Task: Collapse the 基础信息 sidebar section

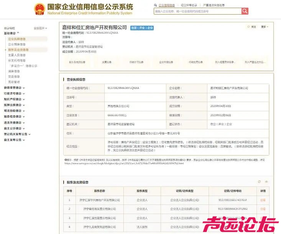Action: (12, 33)
